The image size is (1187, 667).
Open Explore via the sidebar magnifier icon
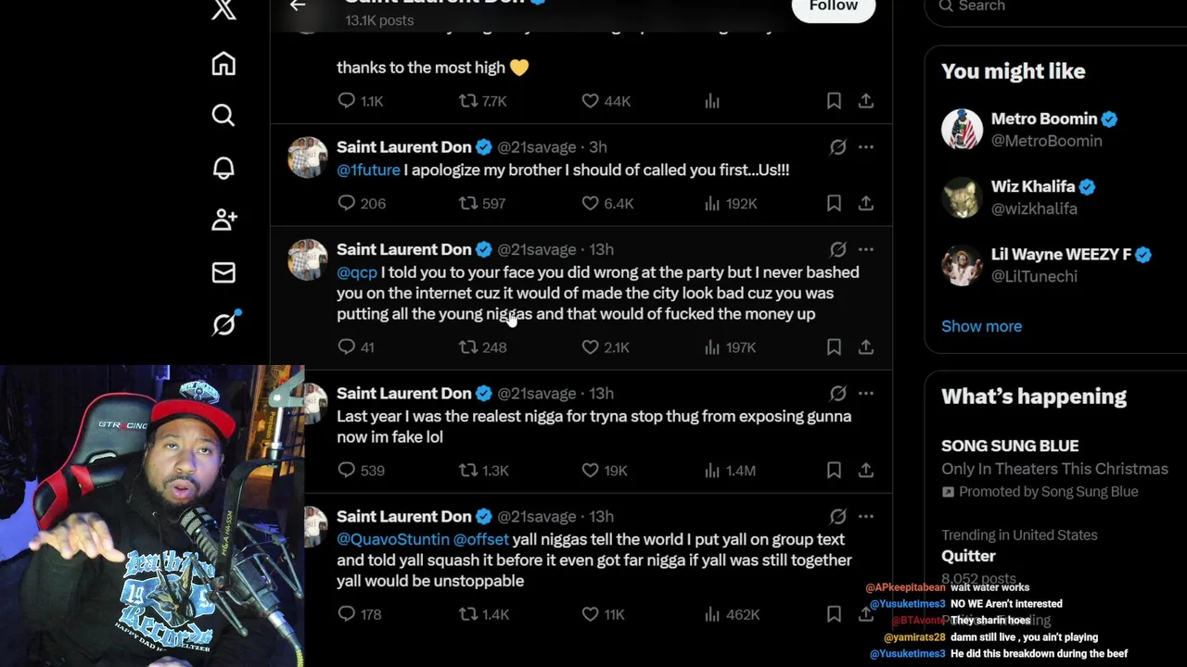pos(223,115)
